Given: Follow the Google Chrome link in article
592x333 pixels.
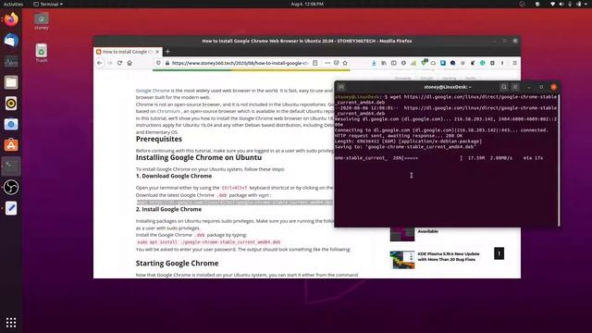Looking at the screenshot, I should click(x=153, y=91).
